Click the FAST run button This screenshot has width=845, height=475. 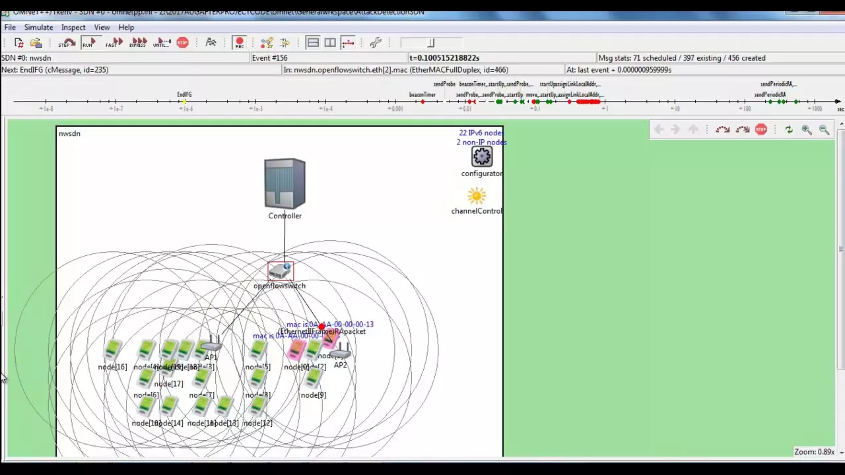pos(114,43)
